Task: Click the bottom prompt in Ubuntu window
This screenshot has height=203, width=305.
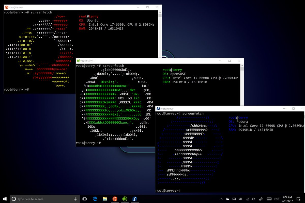Action: (x=16, y=90)
